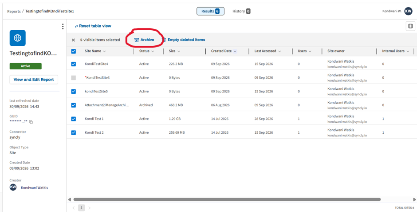Click the blue globe report icon
This screenshot has height=212, width=417.
pos(18,38)
